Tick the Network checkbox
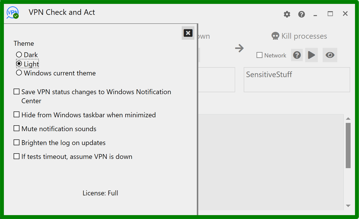The image size is (359, 219). pyautogui.click(x=260, y=55)
